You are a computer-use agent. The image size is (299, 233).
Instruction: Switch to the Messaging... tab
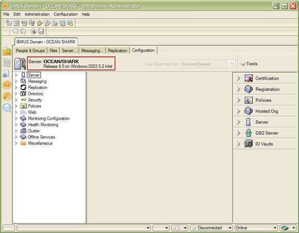point(92,50)
